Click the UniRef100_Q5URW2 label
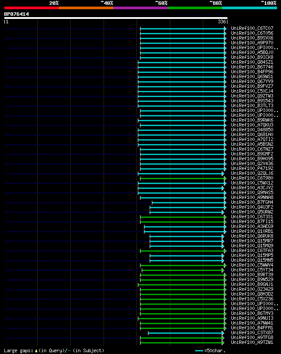Image resolution: width=281 pixels, height=354 pixels. (252, 212)
